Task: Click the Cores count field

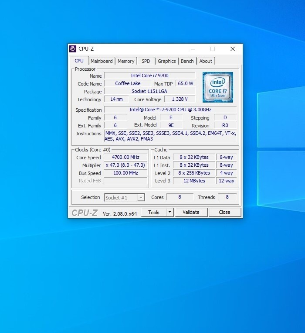Action: (x=180, y=197)
